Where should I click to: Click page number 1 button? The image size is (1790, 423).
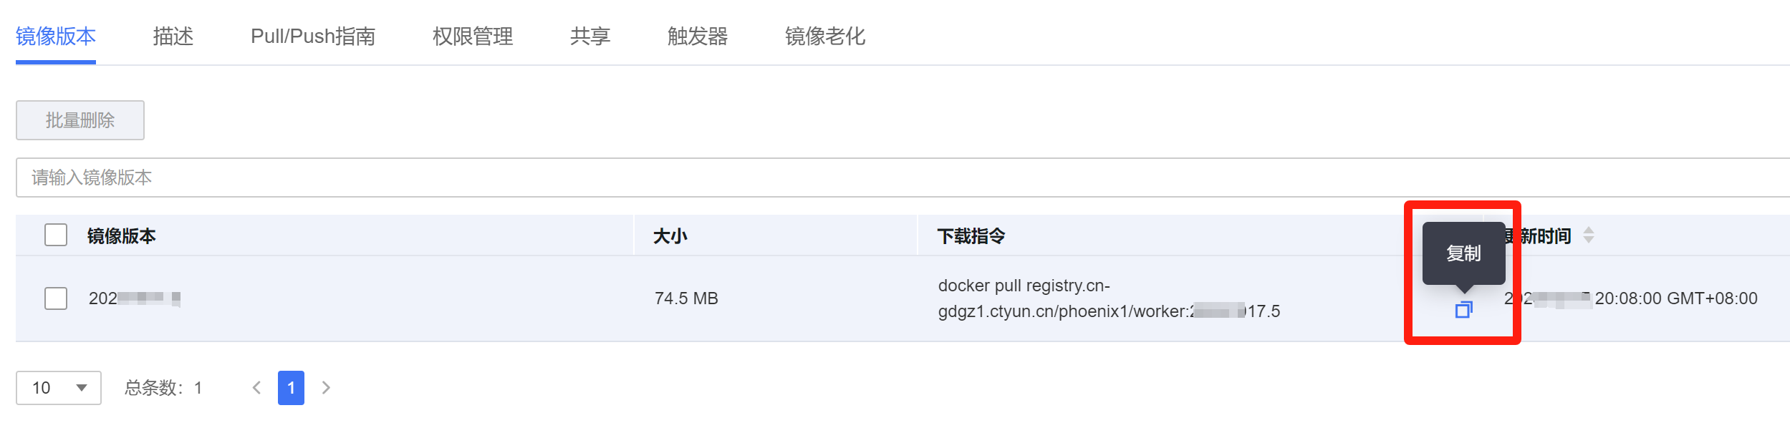[x=291, y=388]
